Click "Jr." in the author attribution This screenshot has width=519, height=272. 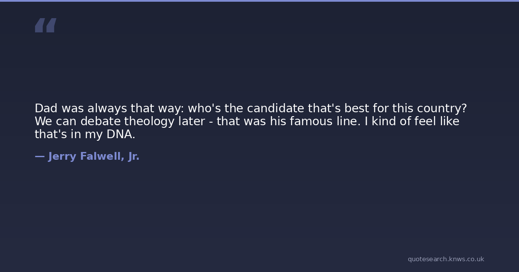134,157
